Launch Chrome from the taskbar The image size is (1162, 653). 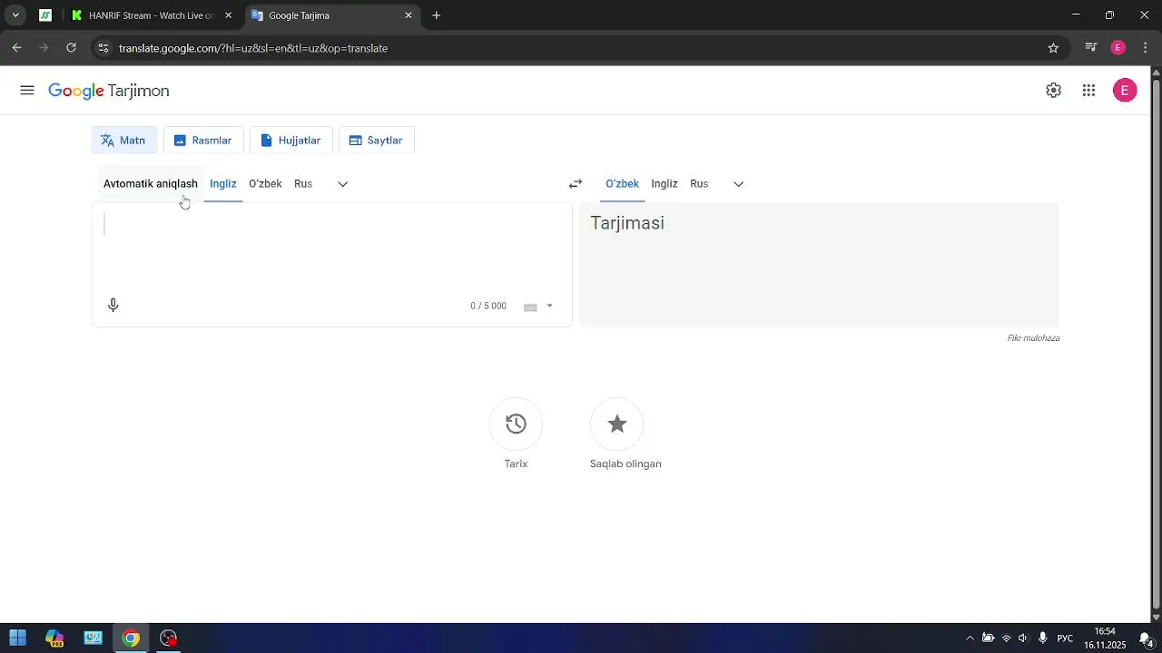tap(131, 638)
